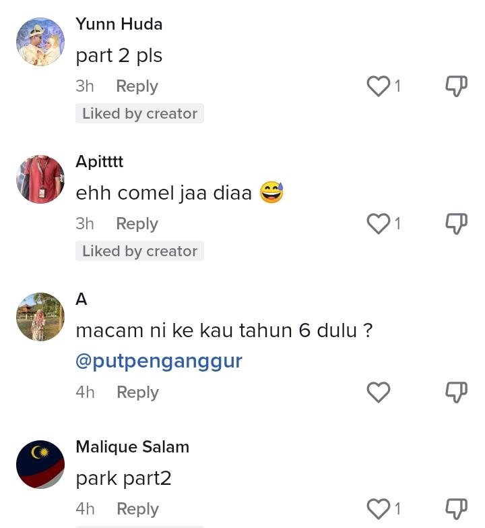Screen dimensions: 485x528
Task: Open Yunn Huda's profile picture
Action: 40,42
